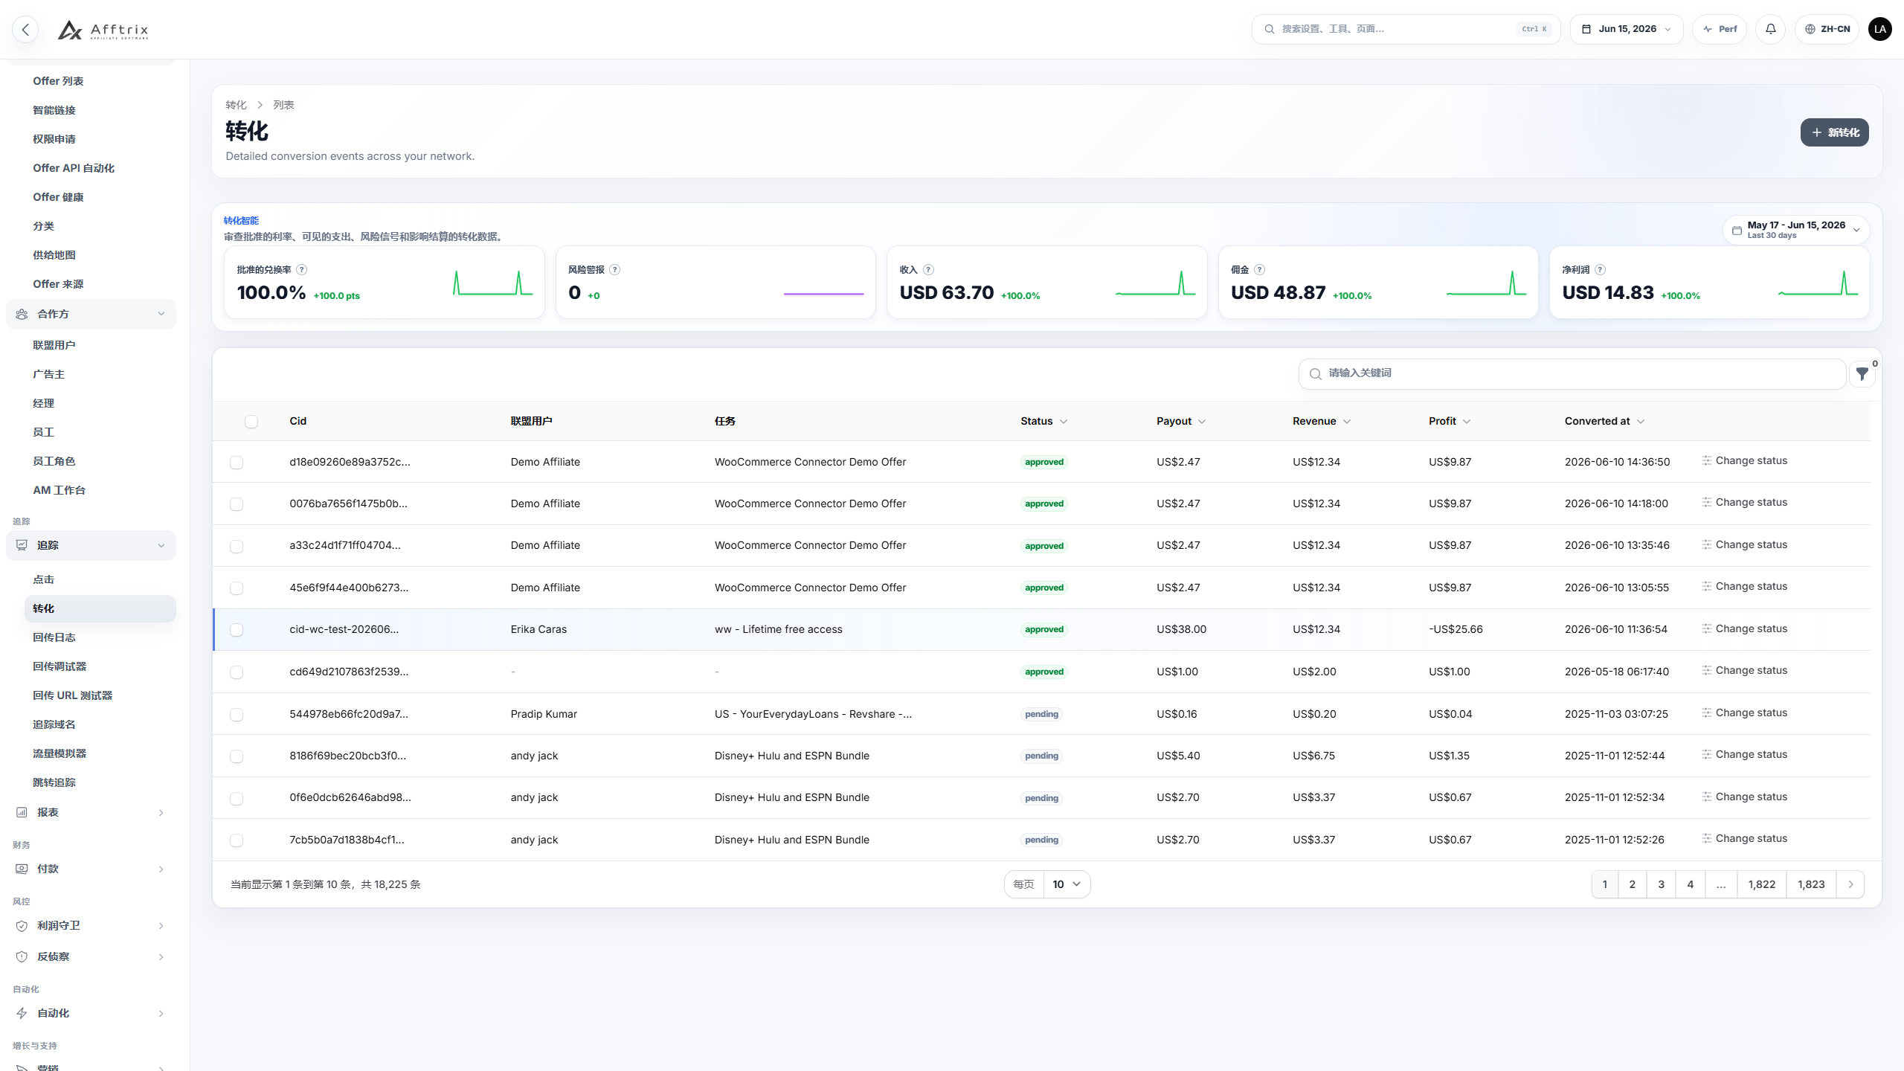
Task: Select checkbox for row d18e09260e89a3752c
Action: [237, 463]
